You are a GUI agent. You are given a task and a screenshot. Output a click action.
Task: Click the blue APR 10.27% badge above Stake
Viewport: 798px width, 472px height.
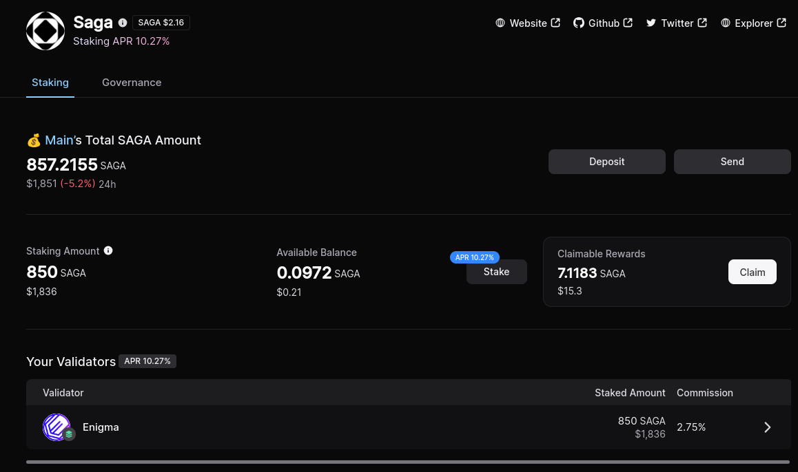tap(474, 257)
